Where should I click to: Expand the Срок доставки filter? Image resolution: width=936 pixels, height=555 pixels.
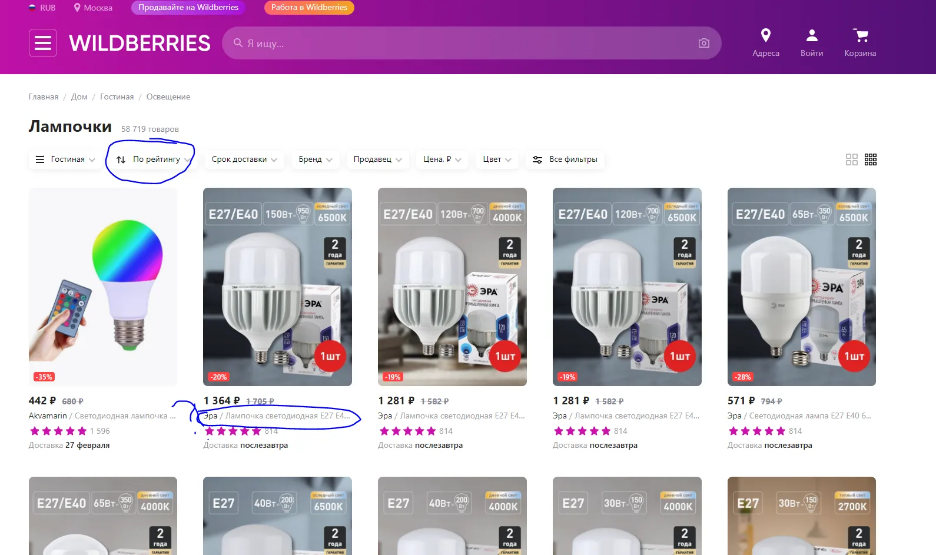click(244, 159)
